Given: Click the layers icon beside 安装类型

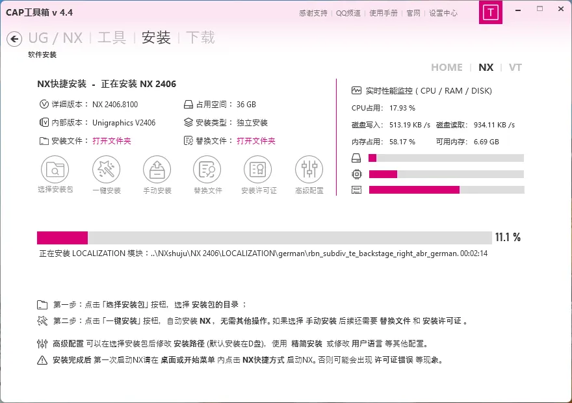Looking at the screenshot, I should [x=188, y=122].
